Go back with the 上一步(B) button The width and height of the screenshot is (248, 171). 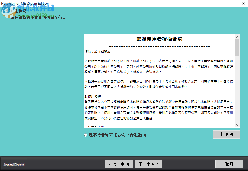pyautogui.click(x=119, y=164)
